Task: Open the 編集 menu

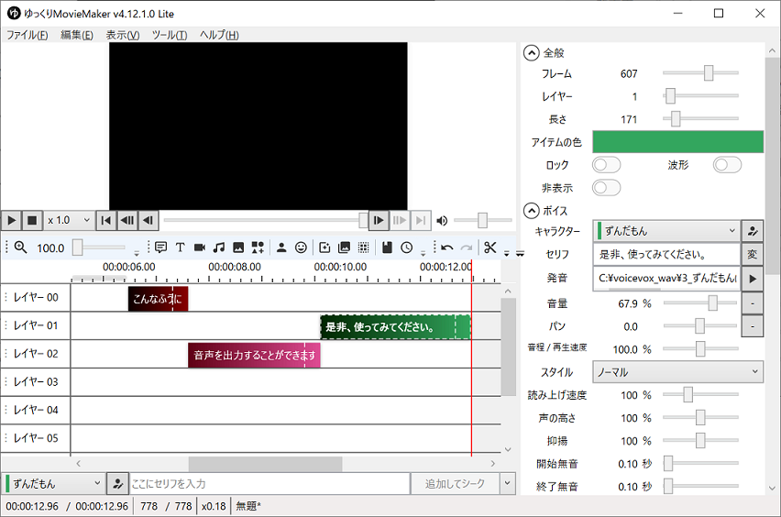Action: point(77,35)
